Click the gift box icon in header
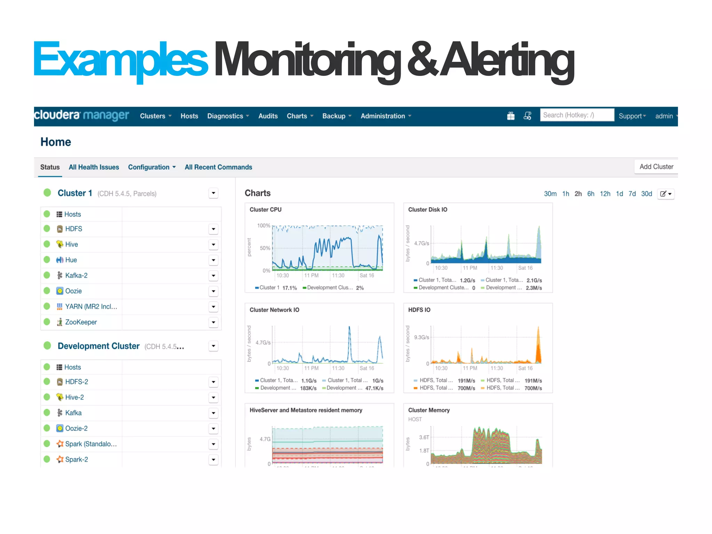Image resolution: width=712 pixels, height=534 pixels. [x=510, y=116]
